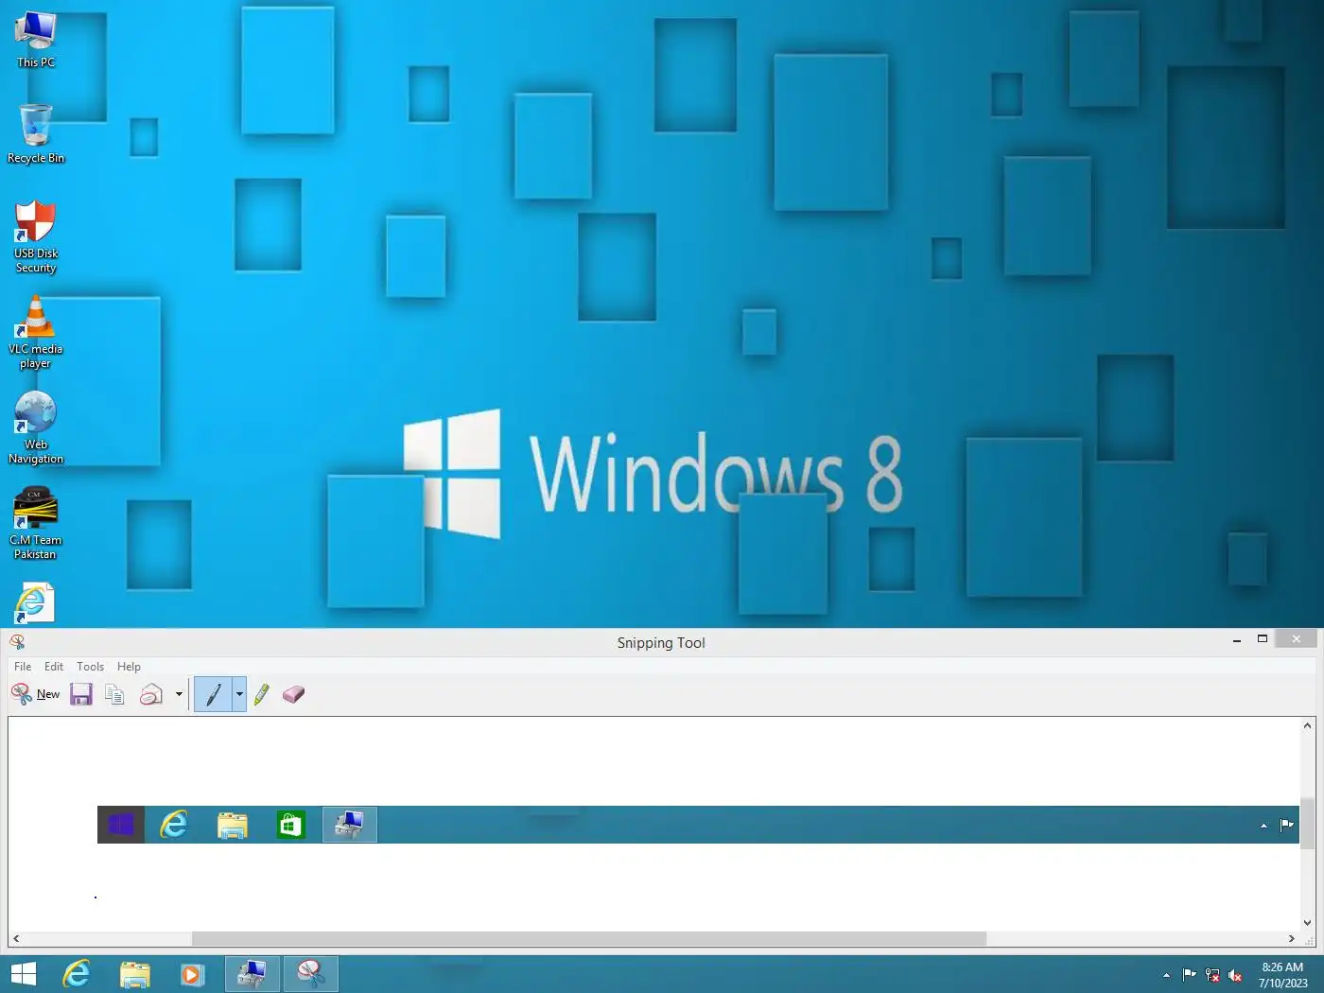
Task: Open the Recycle Bin desktop icon
Action: pyautogui.click(x=36, y=134)
